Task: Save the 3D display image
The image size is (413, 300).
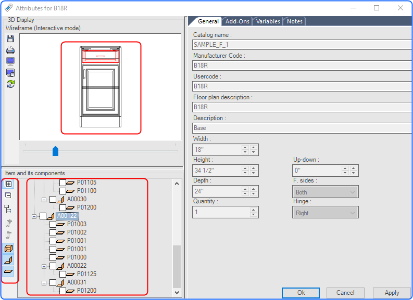Action: (x=10, y=38)
